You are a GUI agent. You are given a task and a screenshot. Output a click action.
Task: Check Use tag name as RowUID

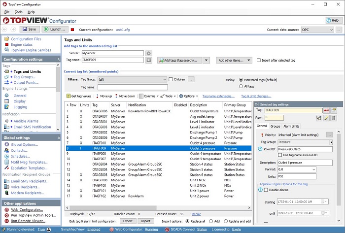pyautogui.click(x=280, y=155)
